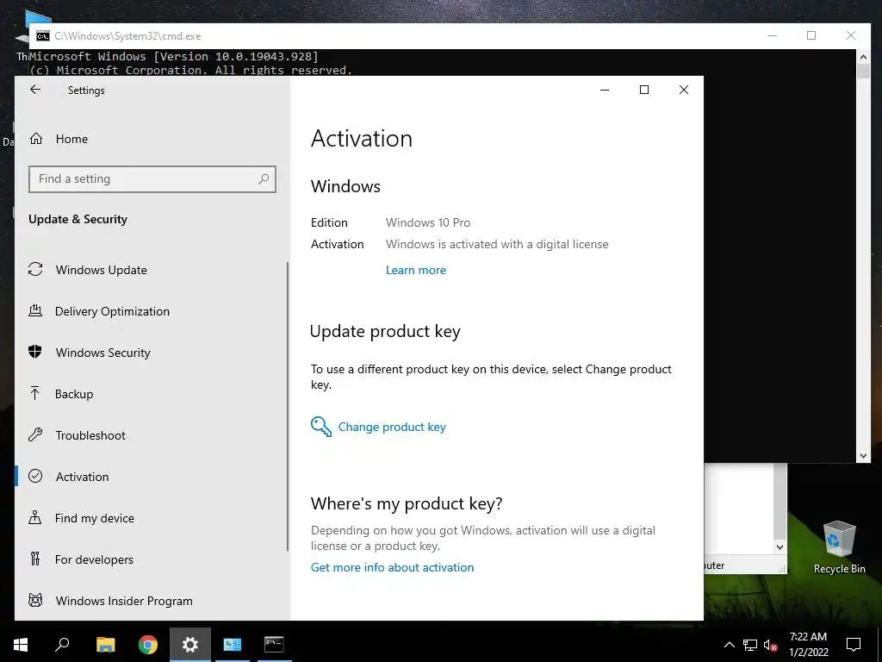
Task: Click the 'Update product key' heading
Action: (385, 332)
